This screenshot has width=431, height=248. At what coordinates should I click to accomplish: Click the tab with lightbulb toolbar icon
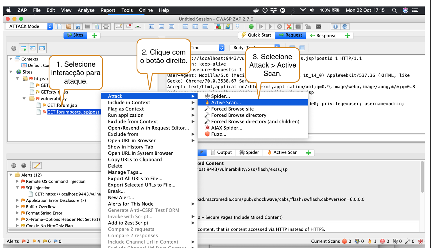119,26
